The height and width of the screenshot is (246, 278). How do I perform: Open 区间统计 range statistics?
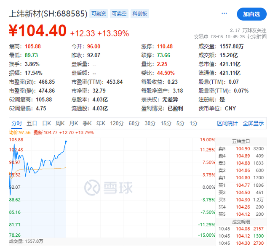[227, 123]
